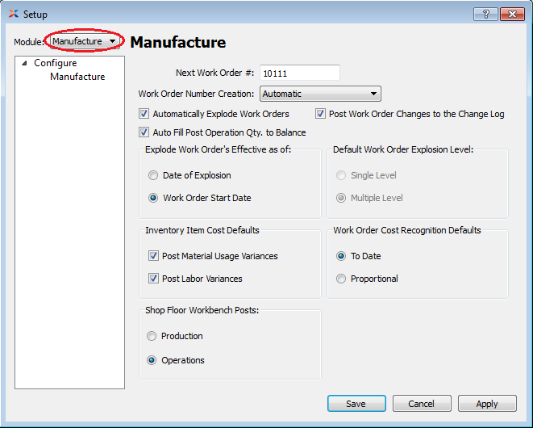Click the xTuple app icon in title bar
Screen dimensions: 533x428
(13, 14)
